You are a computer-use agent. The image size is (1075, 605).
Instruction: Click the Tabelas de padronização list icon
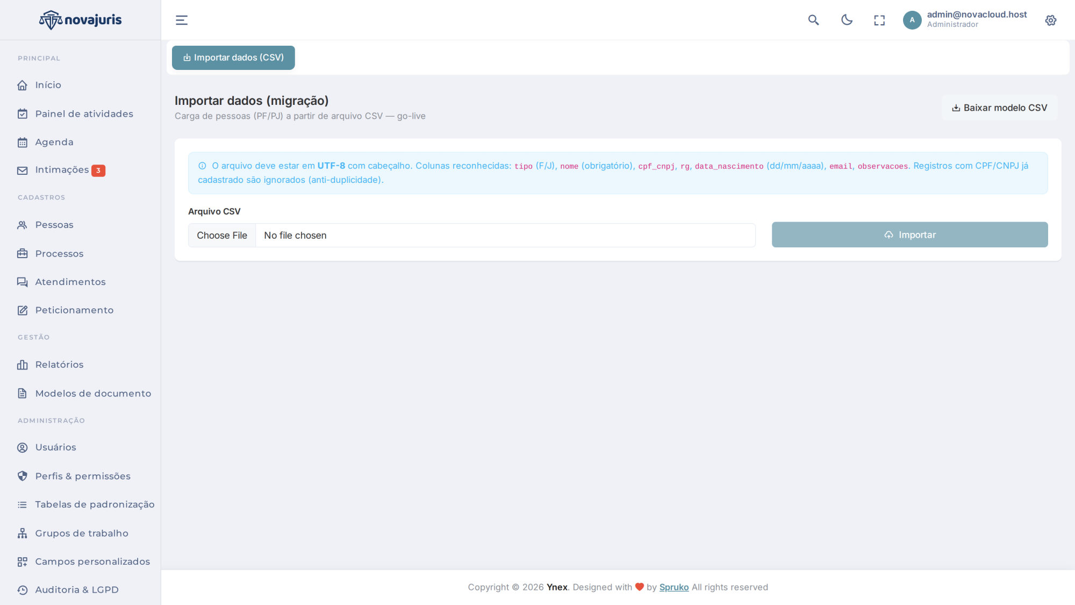point(22,504)
